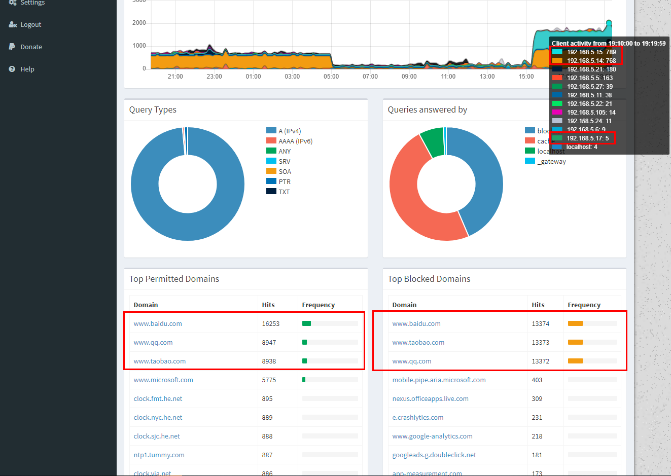The height and width of the screenshot is (476, 671).
Task: Open e.crashlytics.com blocked domain
Action: pos(418,417)
